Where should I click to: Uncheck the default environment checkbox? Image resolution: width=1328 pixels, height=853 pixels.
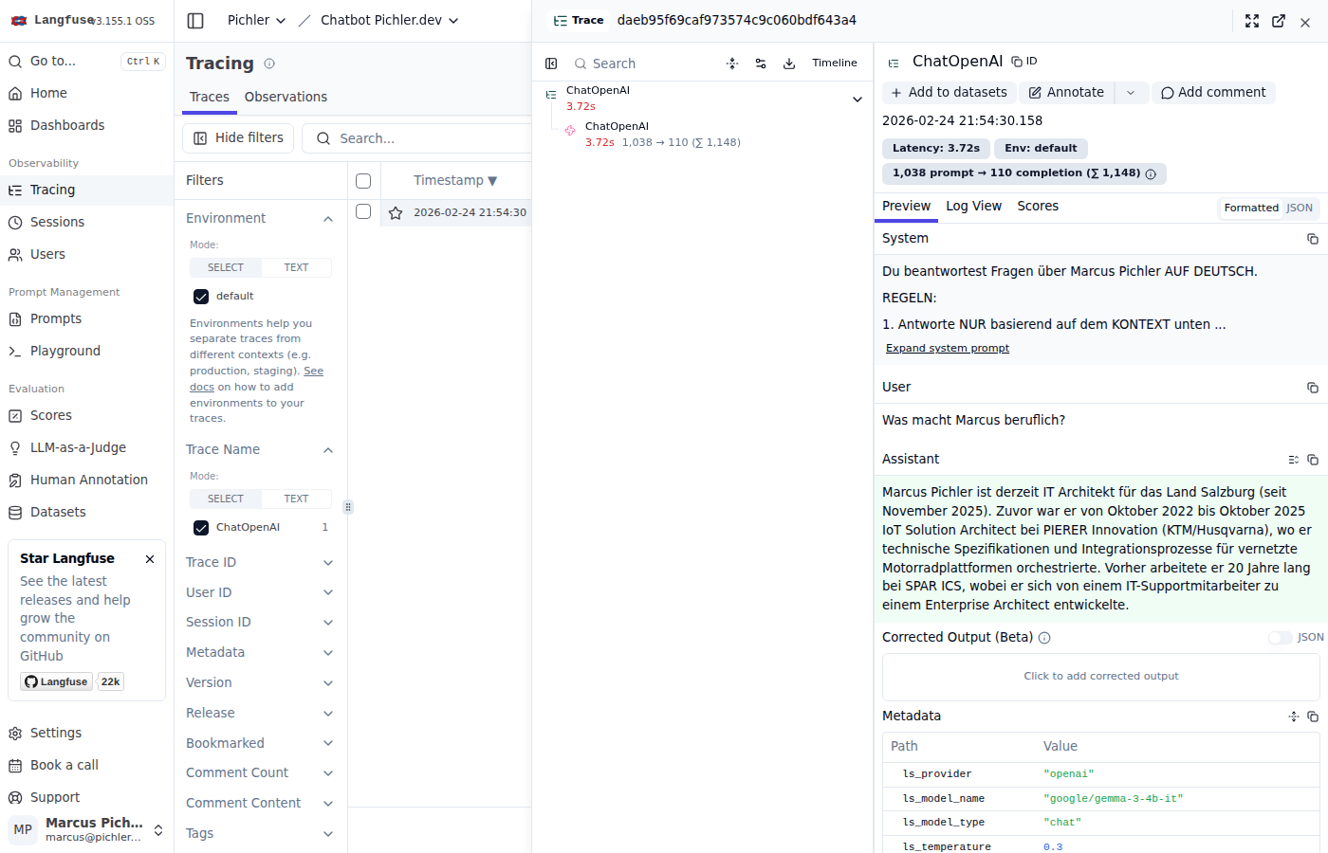pos(201,297)
